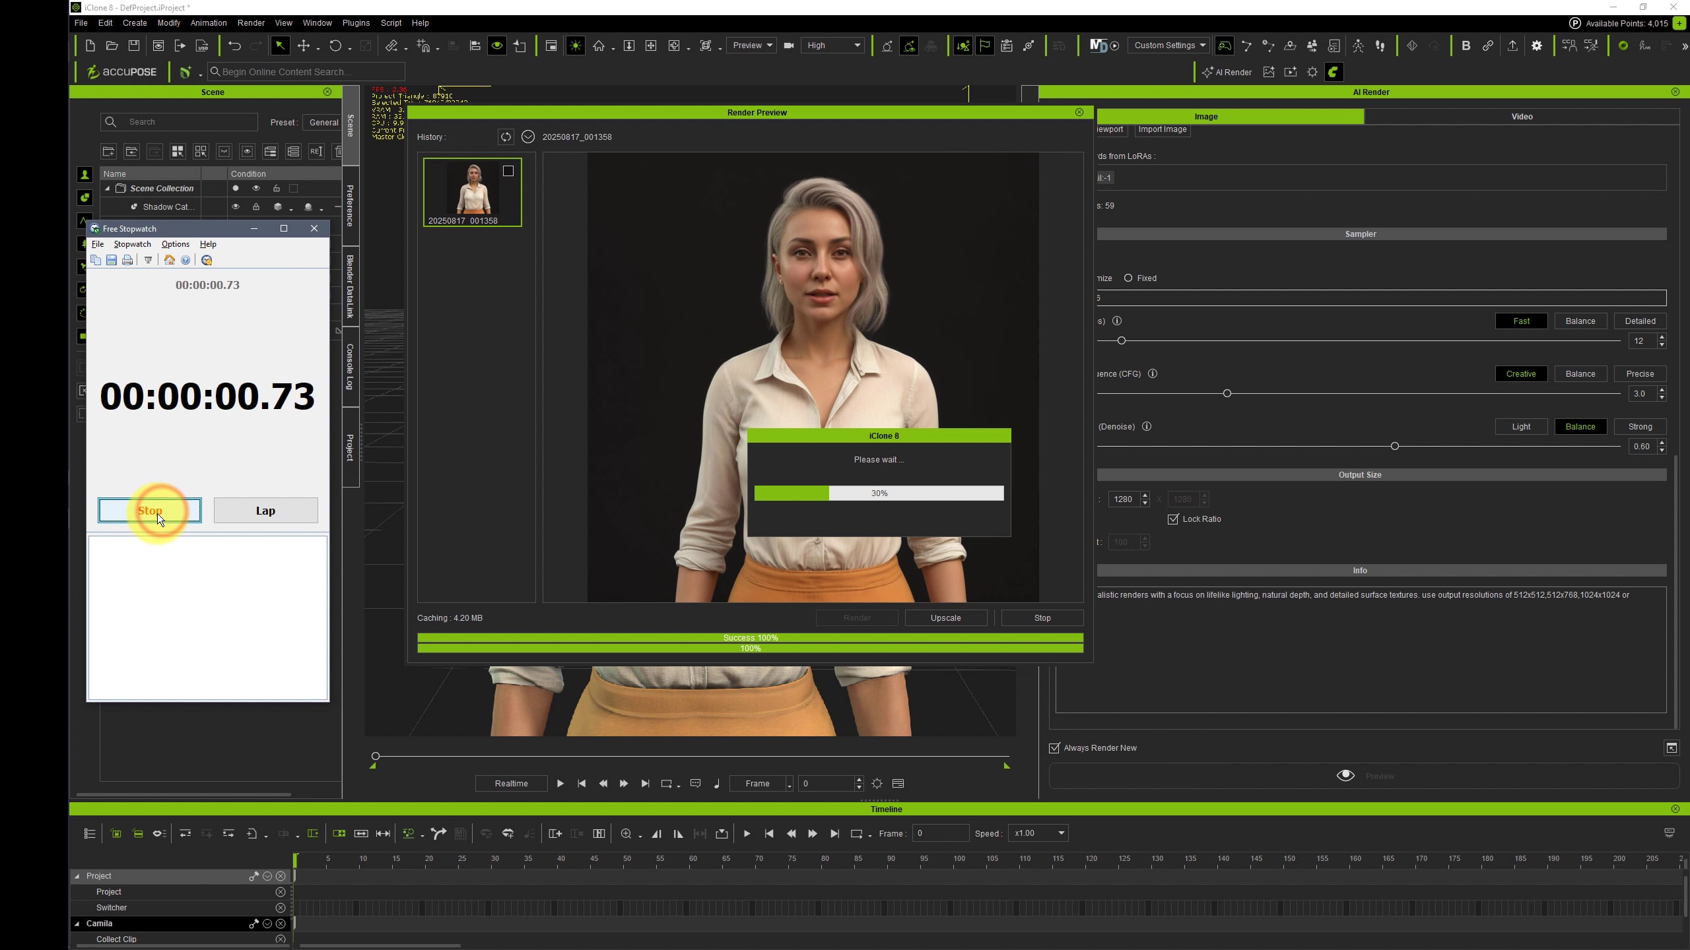The width and height of the screenshot is (1690, 950).
Task: Select the Fixed seed radio button
Action: (1128, 278)
